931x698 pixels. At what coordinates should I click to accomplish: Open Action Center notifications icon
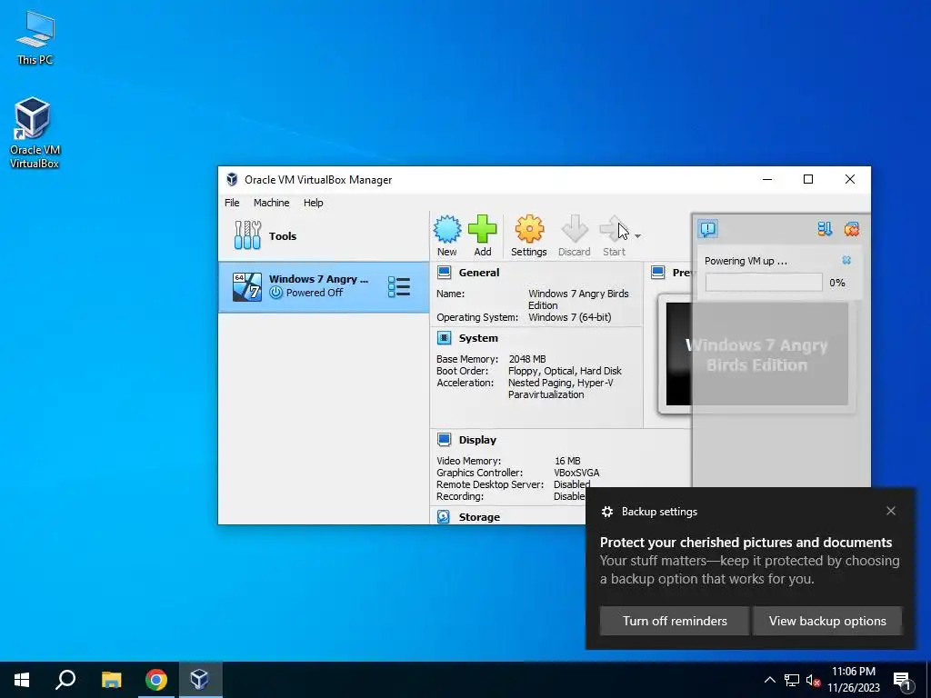click(x=903, y=681)
